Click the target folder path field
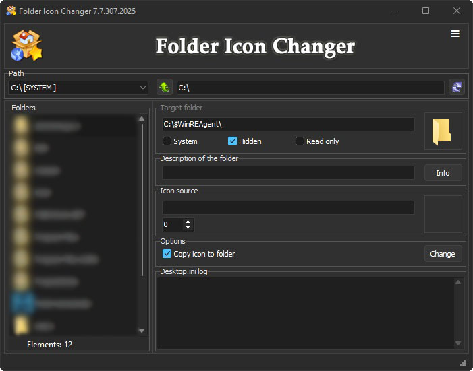 tap(288, 124)
